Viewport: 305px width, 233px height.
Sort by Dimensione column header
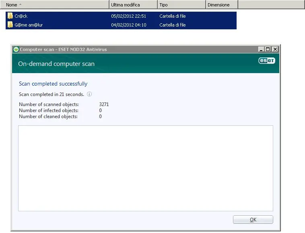(x=222, y=5)
